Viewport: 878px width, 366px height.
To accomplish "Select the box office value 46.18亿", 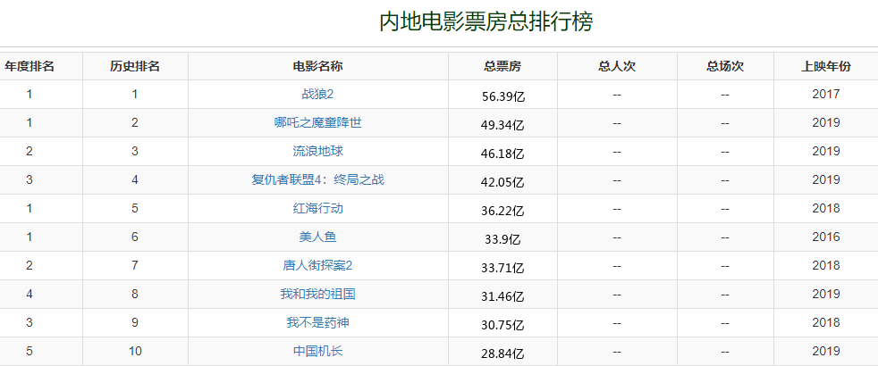I will click(x=502, y=154).
